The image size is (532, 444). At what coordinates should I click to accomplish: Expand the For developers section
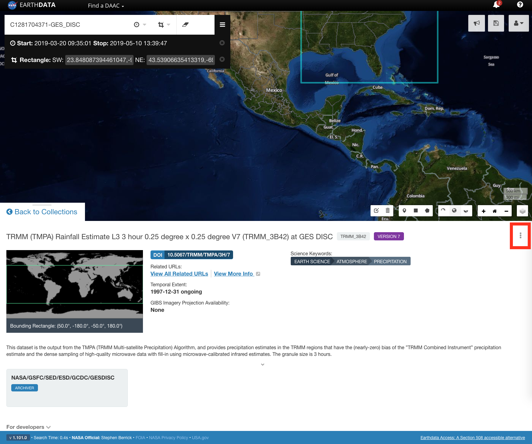pyautogui.click(x=29, y=427)
